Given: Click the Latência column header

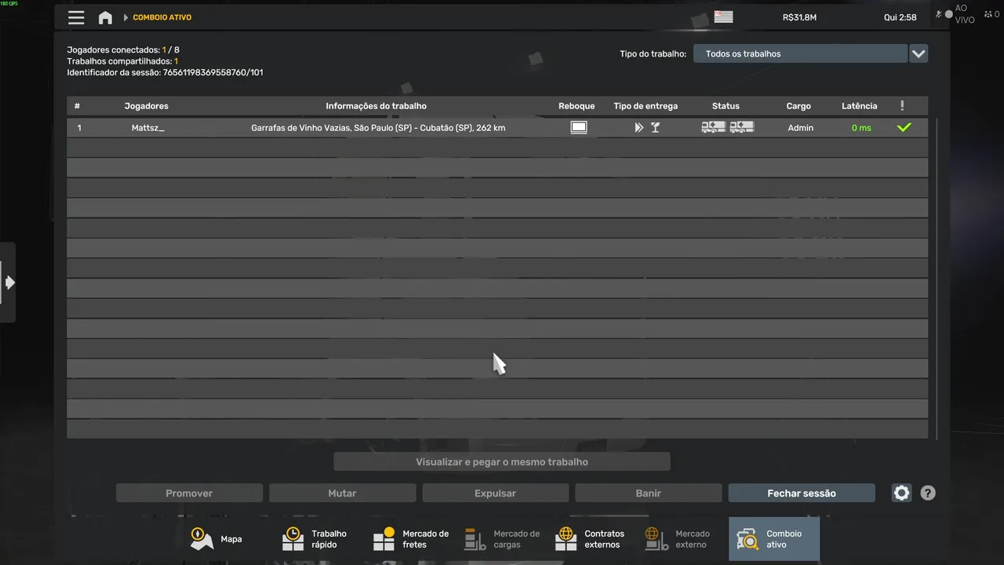Looking at the screenshot, I should click(x=860, y=106).
